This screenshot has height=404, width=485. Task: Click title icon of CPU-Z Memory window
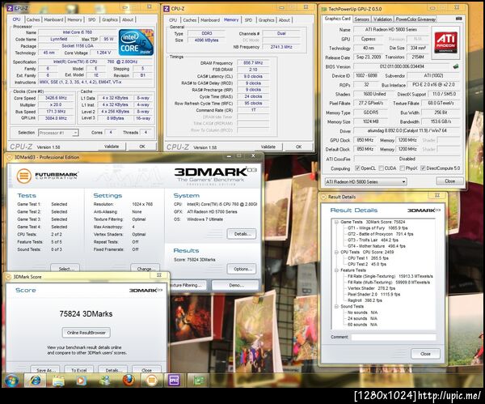pos(167,9)
